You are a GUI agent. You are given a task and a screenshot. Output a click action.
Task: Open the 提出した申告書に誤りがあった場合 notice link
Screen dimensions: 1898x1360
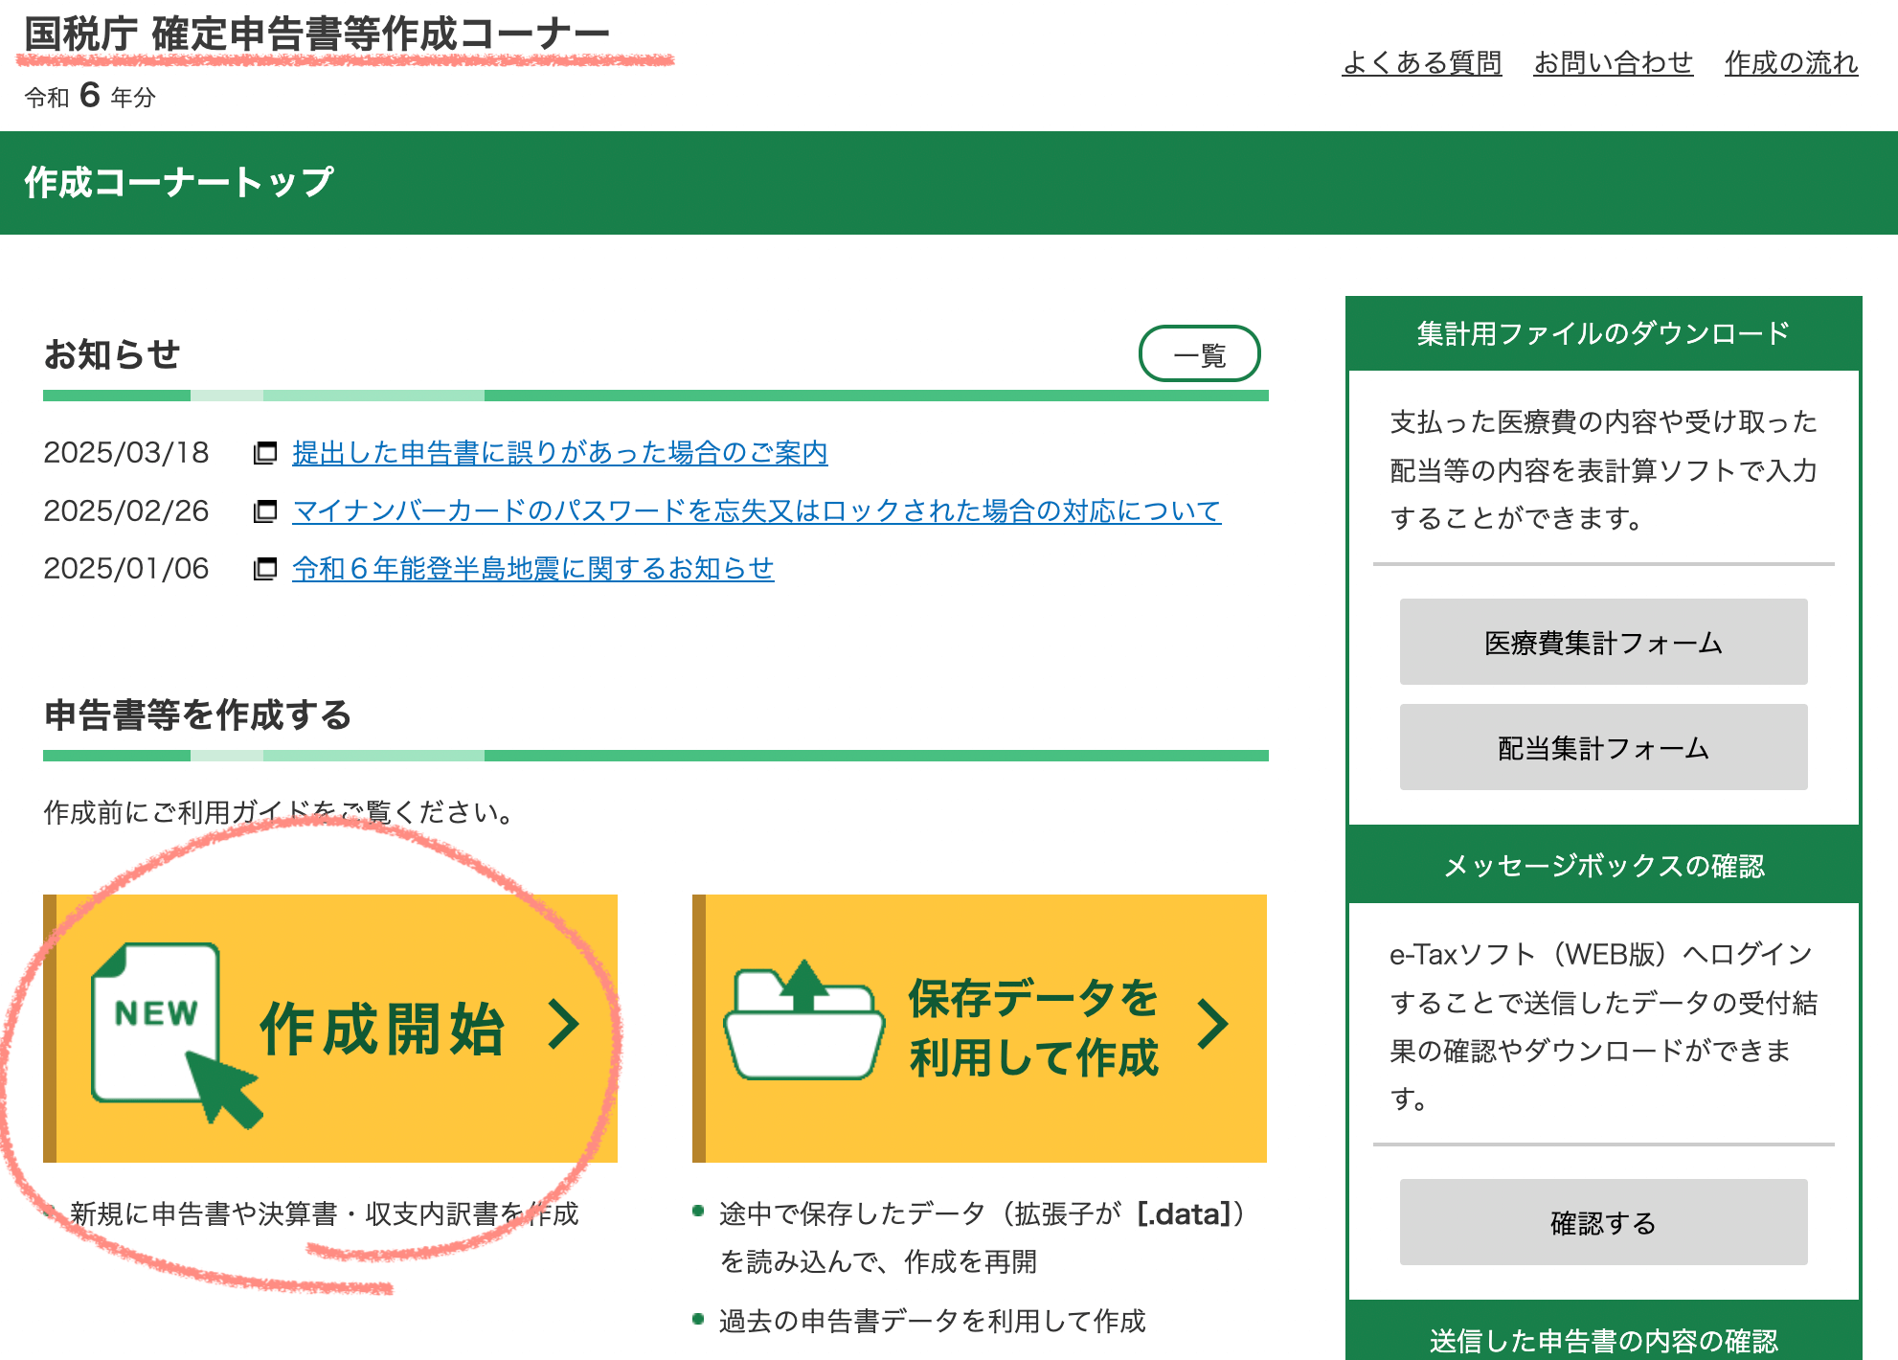560,453
